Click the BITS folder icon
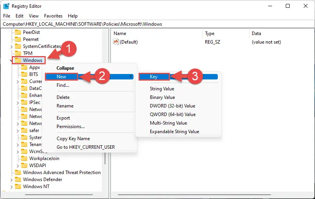The image size is (315, 199). pos(24,74)
